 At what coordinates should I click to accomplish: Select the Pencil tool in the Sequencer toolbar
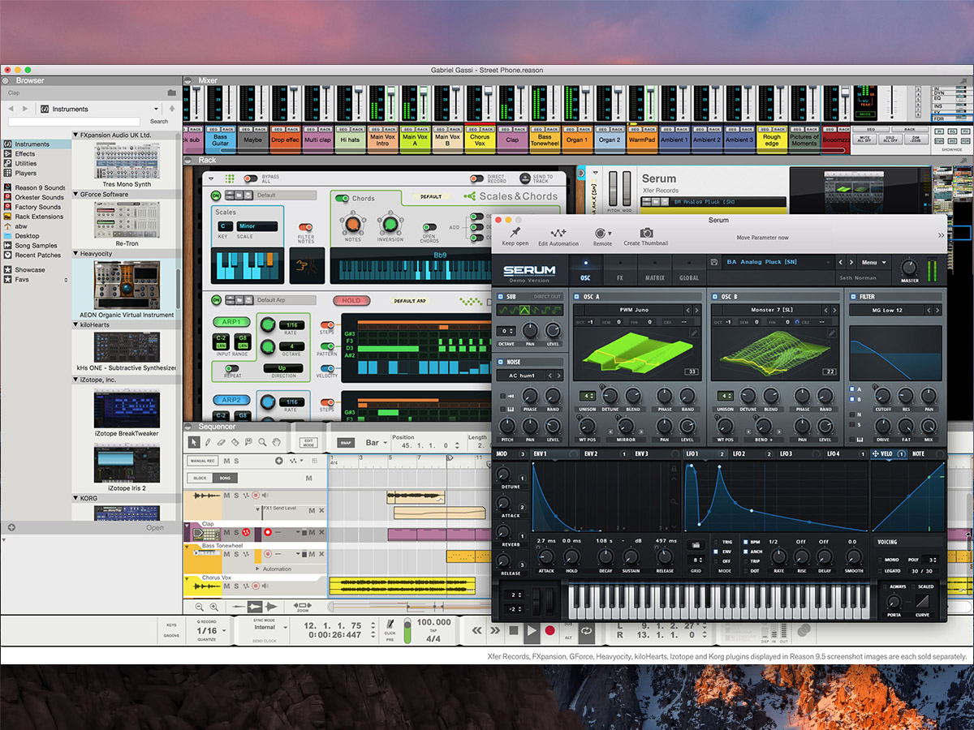pos(208,442)
